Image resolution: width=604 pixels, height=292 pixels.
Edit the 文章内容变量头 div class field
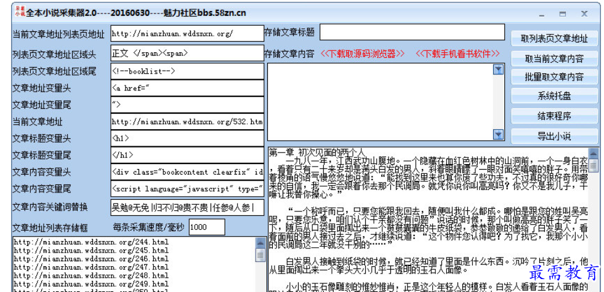pyautogui.click(x=187, y=172)
